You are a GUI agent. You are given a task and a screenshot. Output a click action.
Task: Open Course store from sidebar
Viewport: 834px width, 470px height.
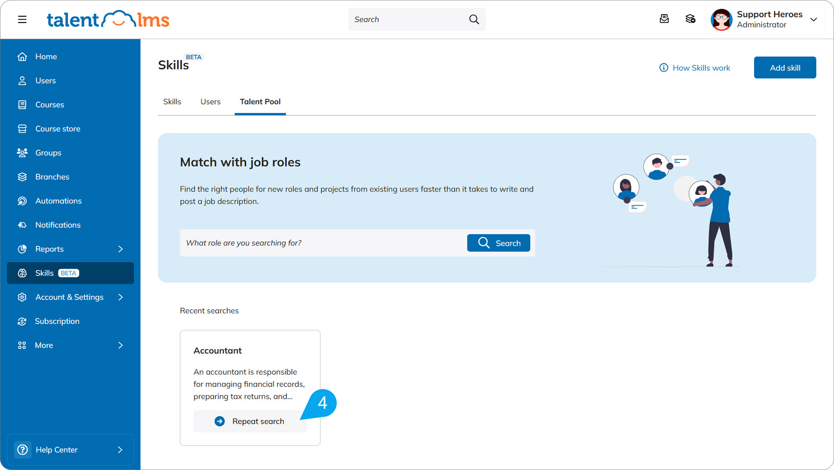(x=58, y=129)
